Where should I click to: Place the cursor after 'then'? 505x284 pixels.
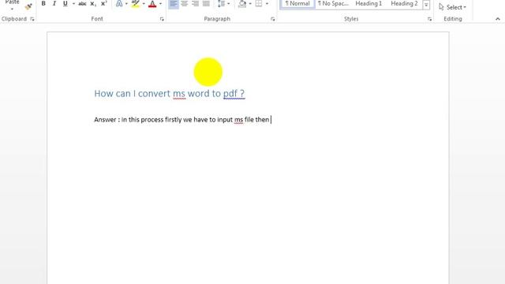270,120
